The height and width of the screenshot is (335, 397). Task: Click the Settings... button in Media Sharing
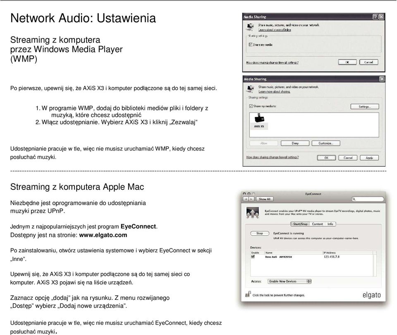click(x=365, y=107)
